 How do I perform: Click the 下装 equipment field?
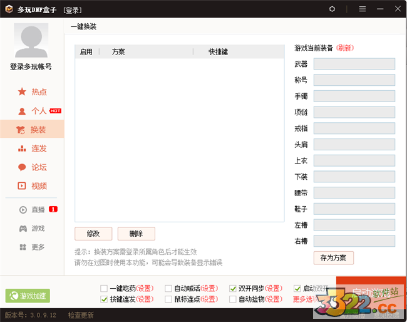[354, 177]
